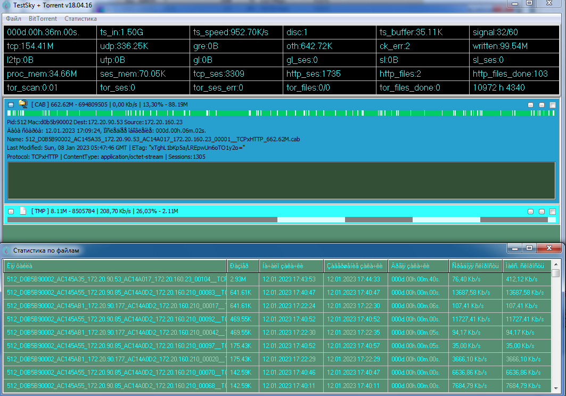
Task: Tick the square checkbox at TMP row far right
Action: tap(553, 212)
